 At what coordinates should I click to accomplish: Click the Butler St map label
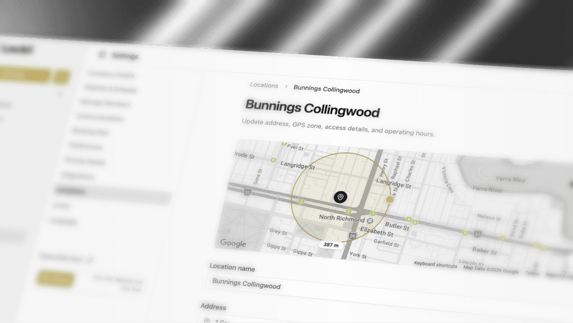click(x=397, y=226)
